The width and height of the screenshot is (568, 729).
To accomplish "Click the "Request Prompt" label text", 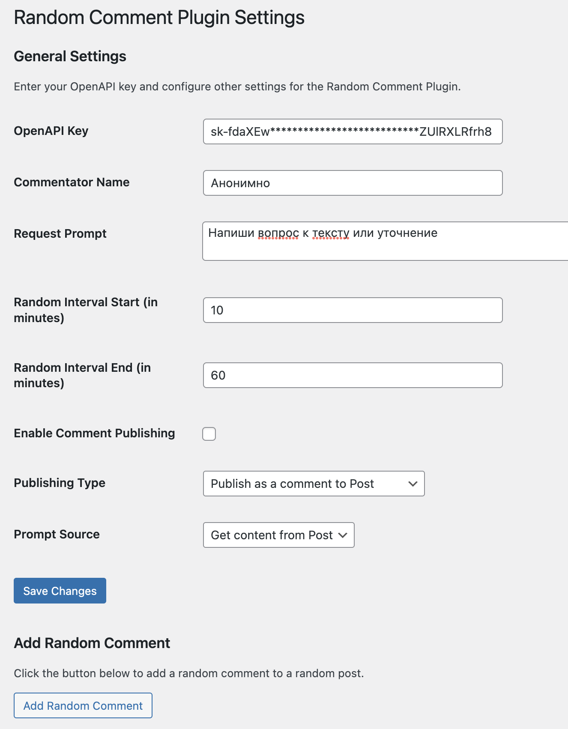I will coord(60,233).
